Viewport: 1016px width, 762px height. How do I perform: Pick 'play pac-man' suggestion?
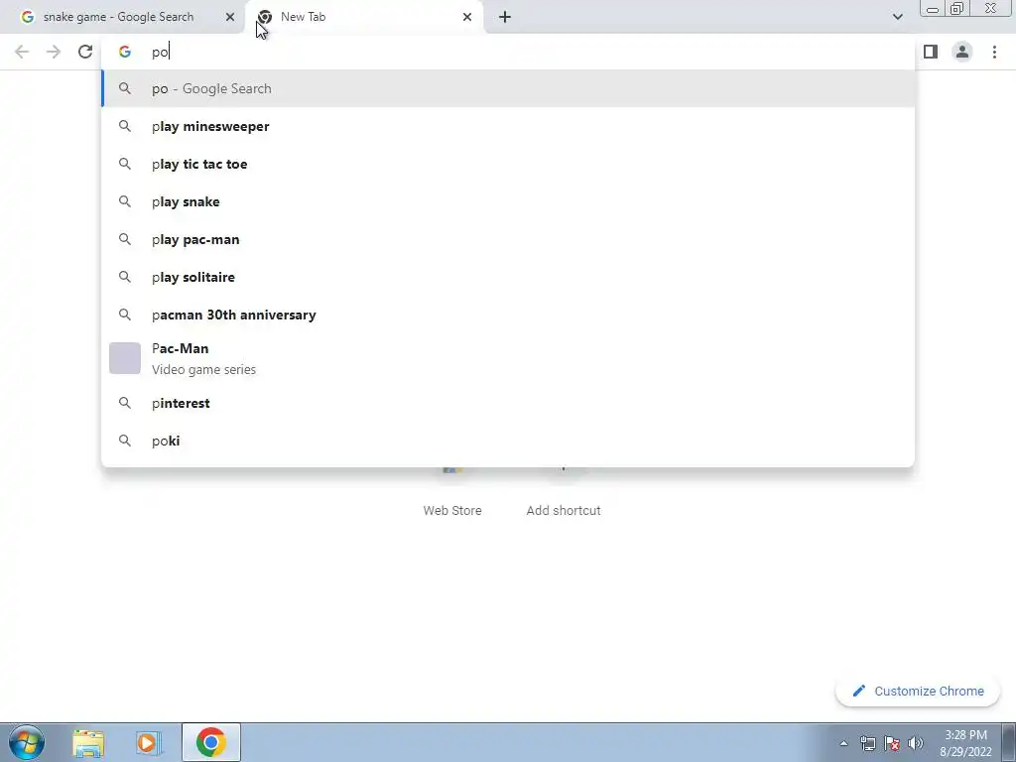pos(508,239)
